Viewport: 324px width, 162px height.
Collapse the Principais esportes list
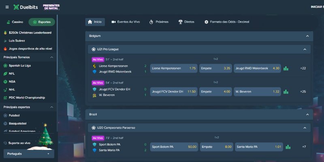pos(52,107)
